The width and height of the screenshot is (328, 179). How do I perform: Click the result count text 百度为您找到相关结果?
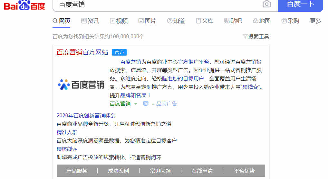[98, 37]
